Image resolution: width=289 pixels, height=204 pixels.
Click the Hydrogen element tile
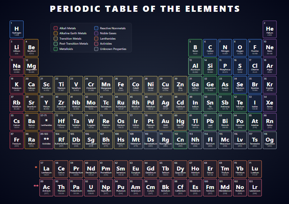(x=17, y=30)
